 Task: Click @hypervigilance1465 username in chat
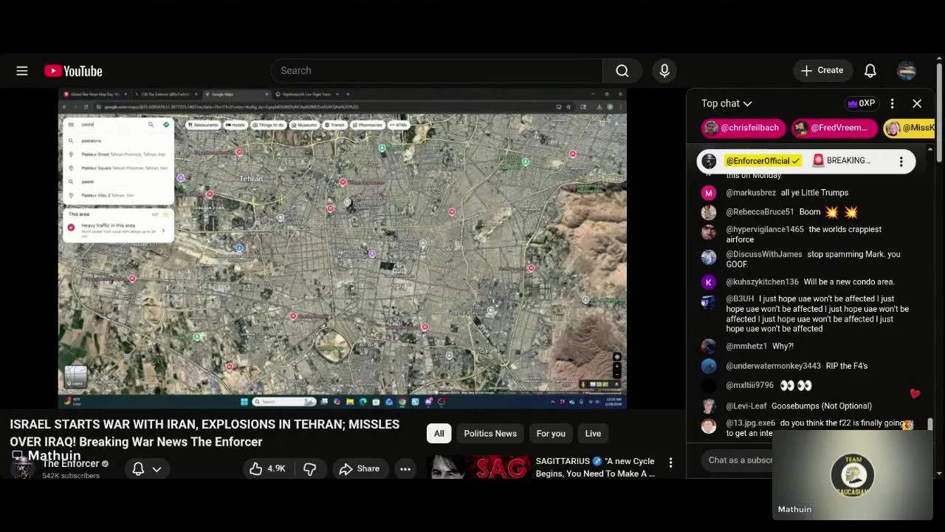point(765,230)
